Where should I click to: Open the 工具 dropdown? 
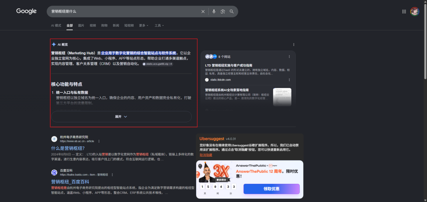[159, 25]
